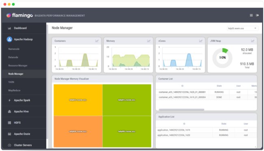Open the Resource Manager submenu item
264x151 pixels.
pos(18,65)
